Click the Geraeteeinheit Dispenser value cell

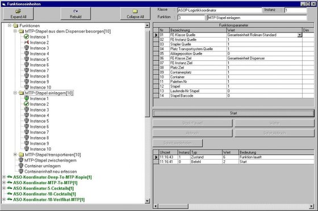tap(264, 58)
